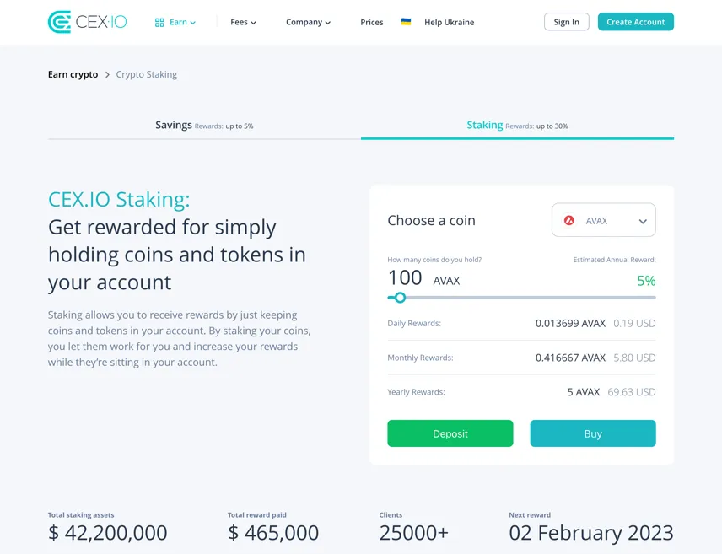Image resolution: width=722 pixels, height=554 pixels.
Task: Switch to the Savings tab
Action: (204, 126)
